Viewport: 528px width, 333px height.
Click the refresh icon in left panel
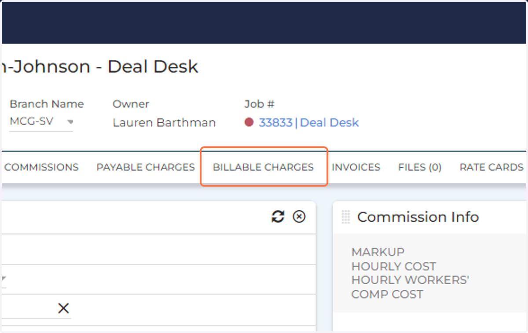[278, 216]
